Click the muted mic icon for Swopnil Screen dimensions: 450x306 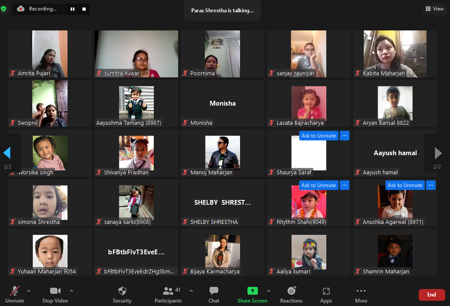pos(13,123)
